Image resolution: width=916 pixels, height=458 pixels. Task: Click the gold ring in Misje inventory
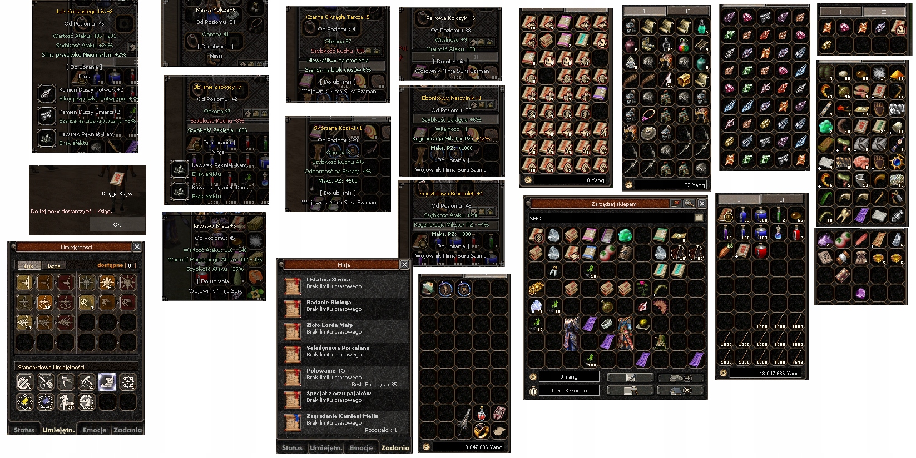point(481,430)
